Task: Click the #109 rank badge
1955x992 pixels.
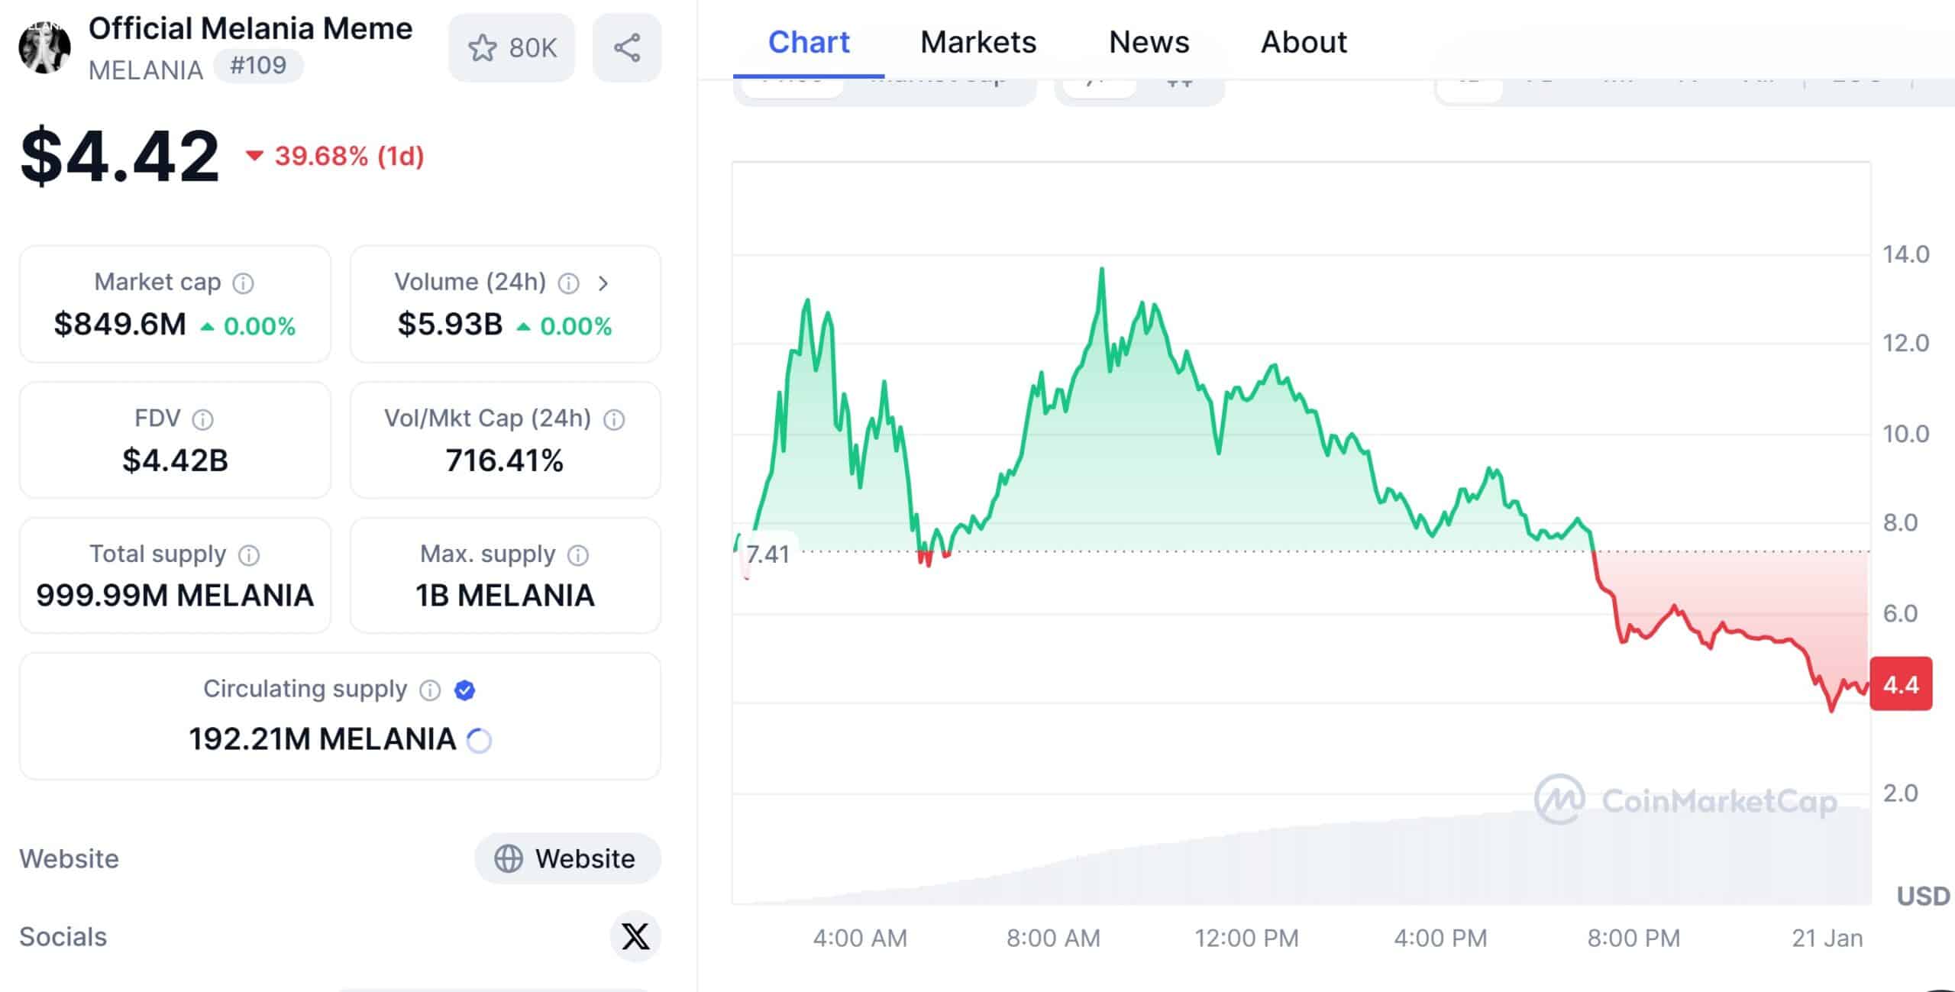Action: (x=258, y=66)
